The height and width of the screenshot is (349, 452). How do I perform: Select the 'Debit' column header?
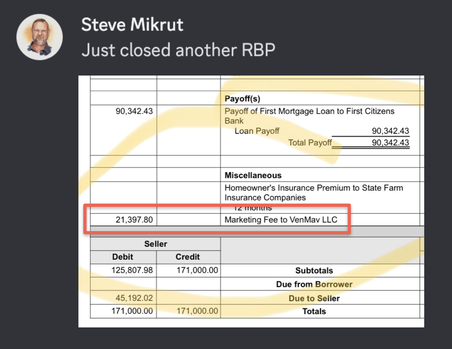point(123,257)
